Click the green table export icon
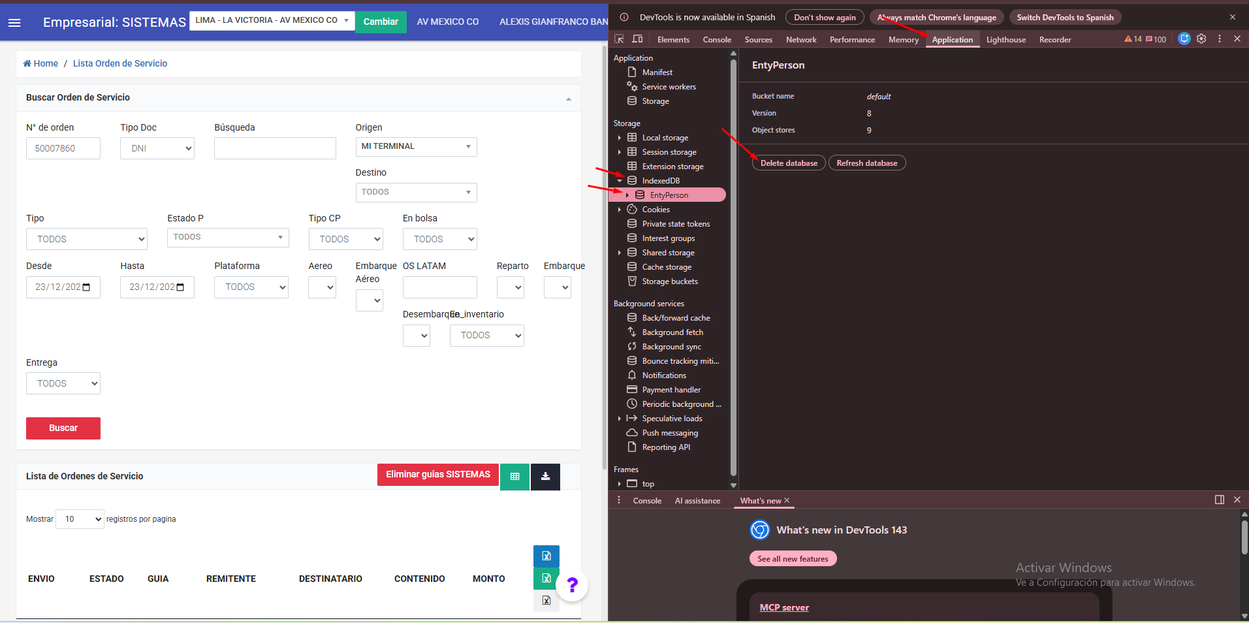The image size is (1249, 623). [514, 477]
